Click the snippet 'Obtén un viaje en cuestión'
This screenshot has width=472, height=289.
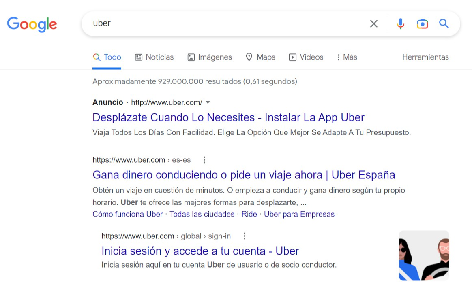click(x=249, y=196)
